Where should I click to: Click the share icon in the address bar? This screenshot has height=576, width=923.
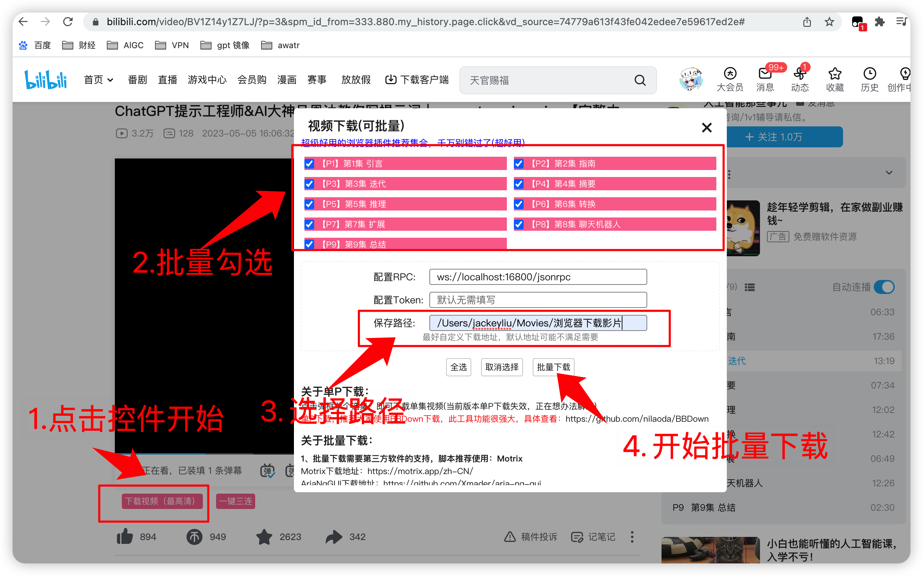pos(807,22)
